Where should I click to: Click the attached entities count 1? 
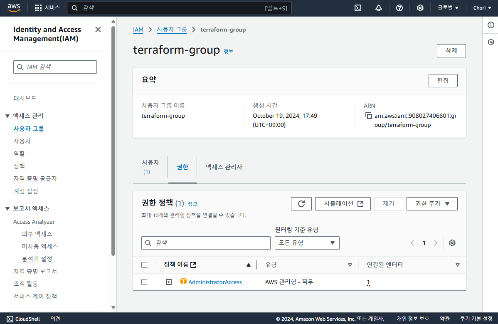point(368,282)
